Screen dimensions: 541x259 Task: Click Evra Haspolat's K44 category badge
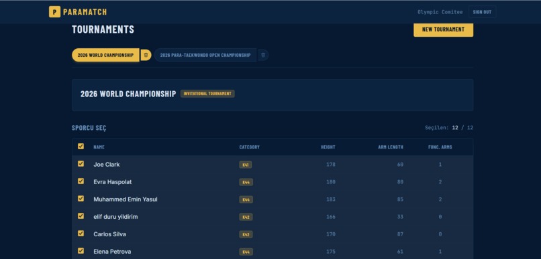[246, 182]
